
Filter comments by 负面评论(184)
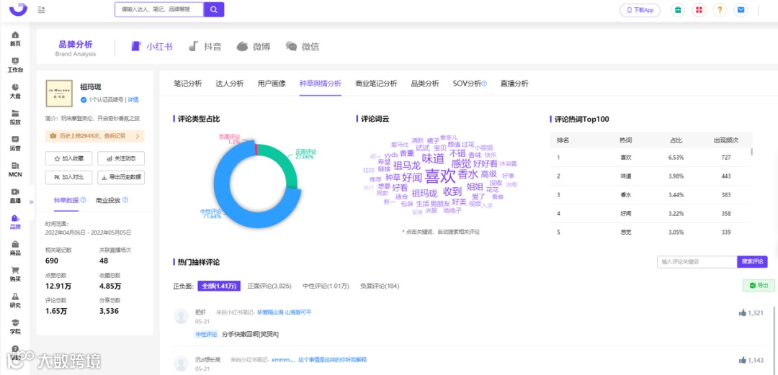(x=380, y=286)
